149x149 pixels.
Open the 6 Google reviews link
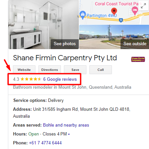coord(60,79)
